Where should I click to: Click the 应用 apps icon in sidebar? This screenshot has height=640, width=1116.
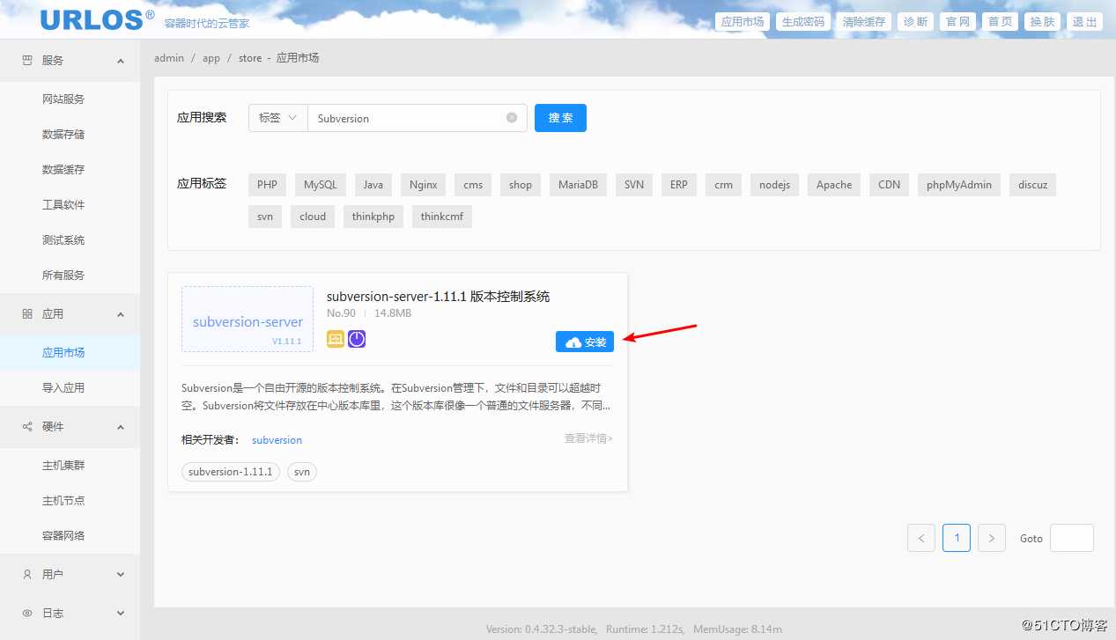point(27,314)
